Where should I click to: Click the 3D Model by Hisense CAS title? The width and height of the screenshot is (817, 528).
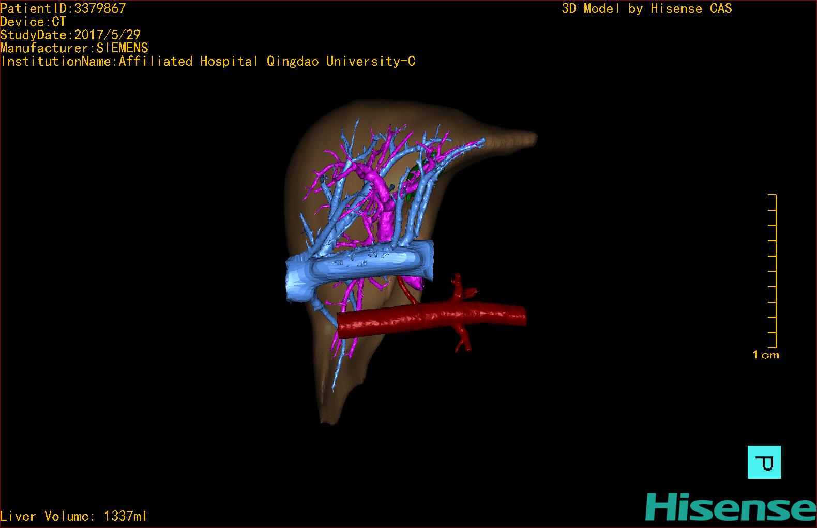click(x=646, y=8)
